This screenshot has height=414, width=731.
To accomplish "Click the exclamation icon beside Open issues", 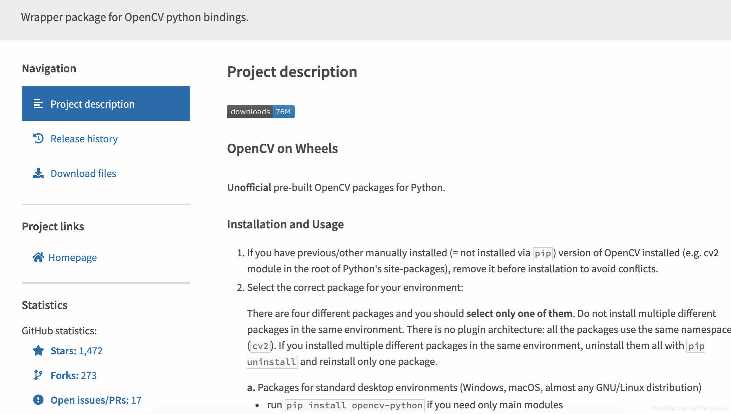I will click(38, 400).
